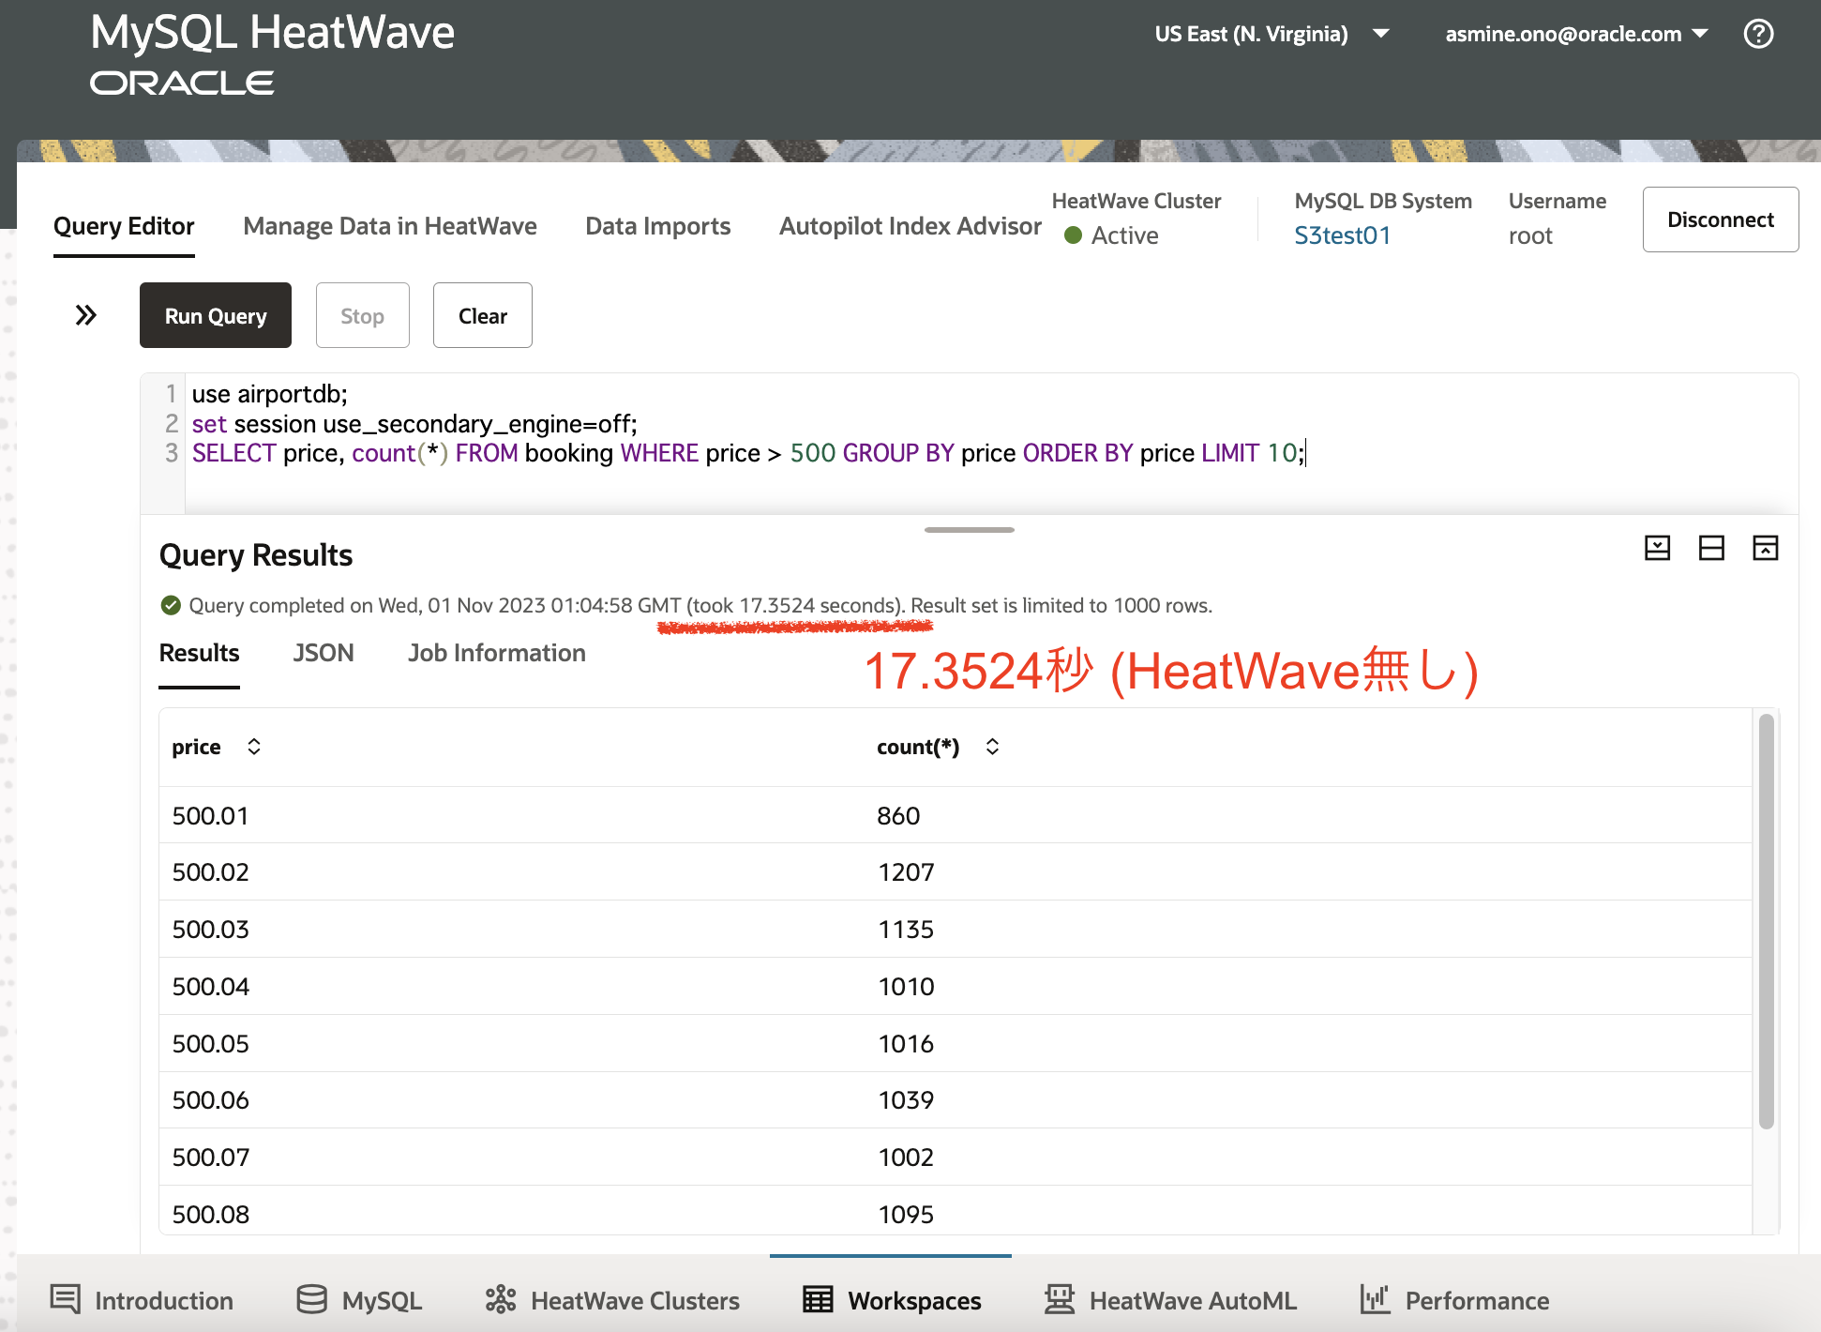Maximize results pane upward icon
Image resolution: width=1821 pixels, height=1332 pixels.
point(1765,548)
